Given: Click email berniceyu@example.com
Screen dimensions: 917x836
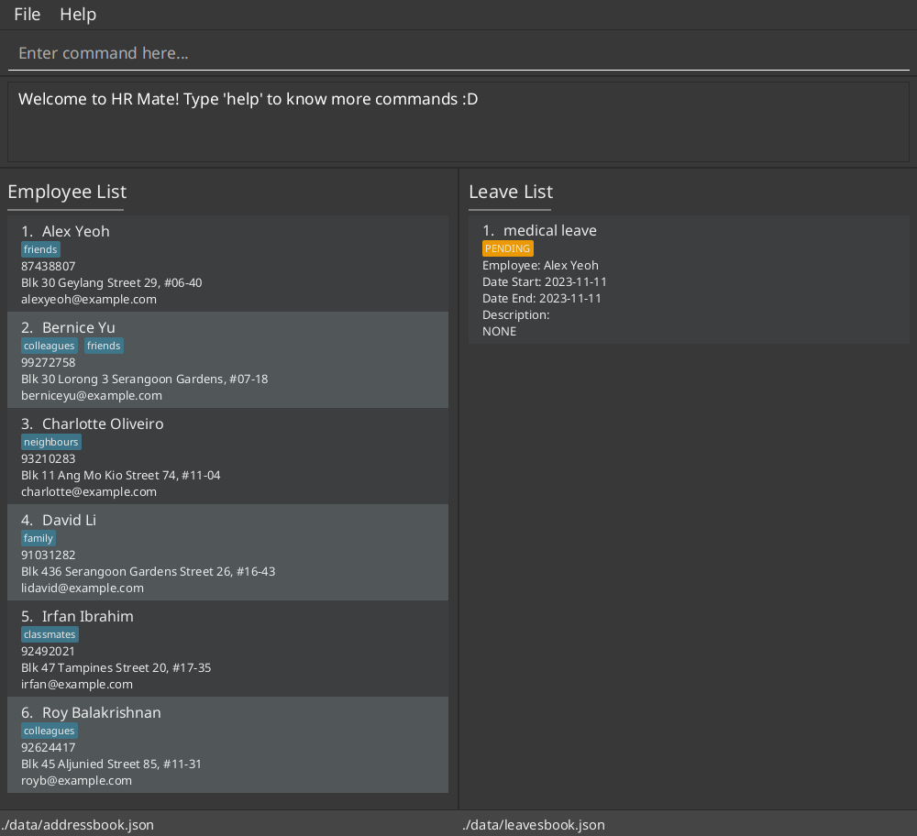Looking at the screenshot, I should [x=92, y=396].
